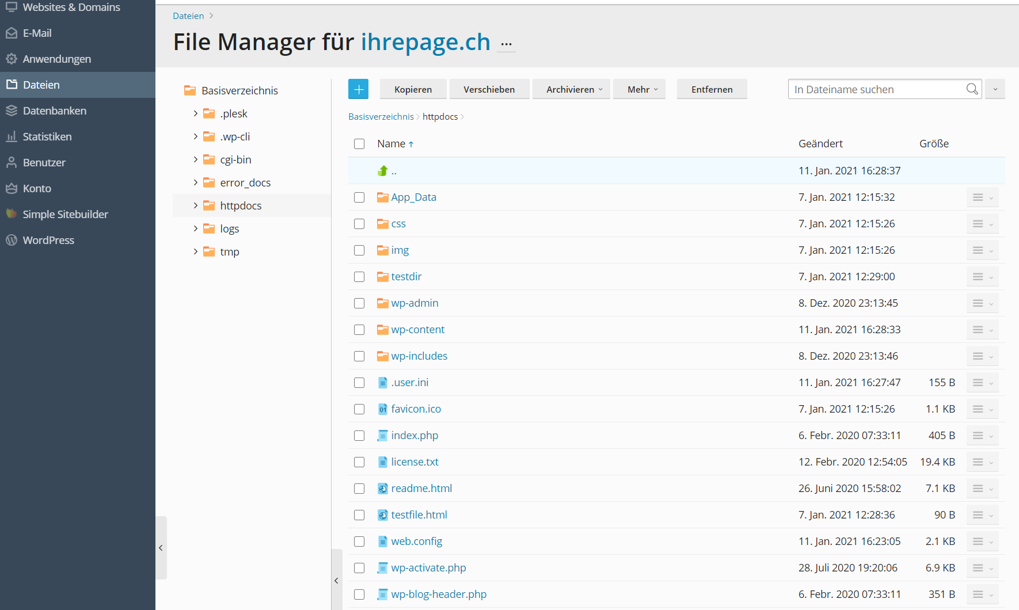Click the blue plus button to create new file
Screen dimensions: 1019x610
(358, 89)
